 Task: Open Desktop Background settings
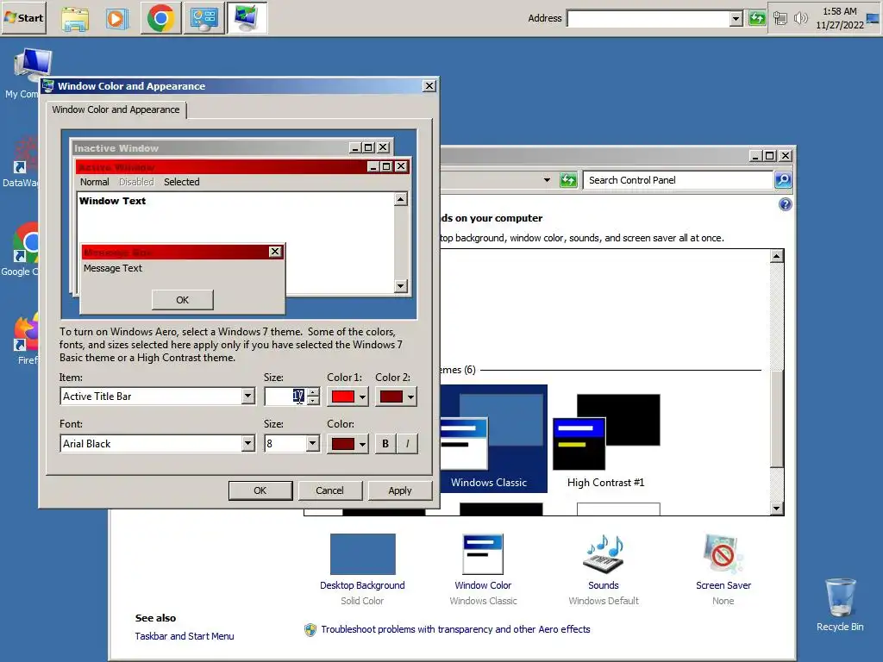click(363, 570)
